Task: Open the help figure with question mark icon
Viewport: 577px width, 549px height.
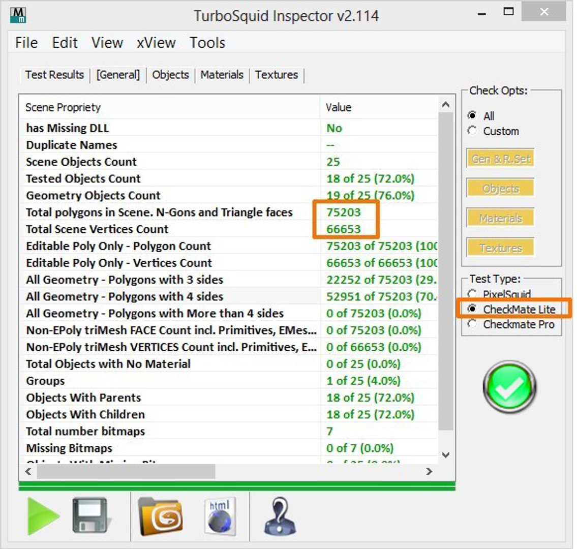Action: [x=280, y=516]
